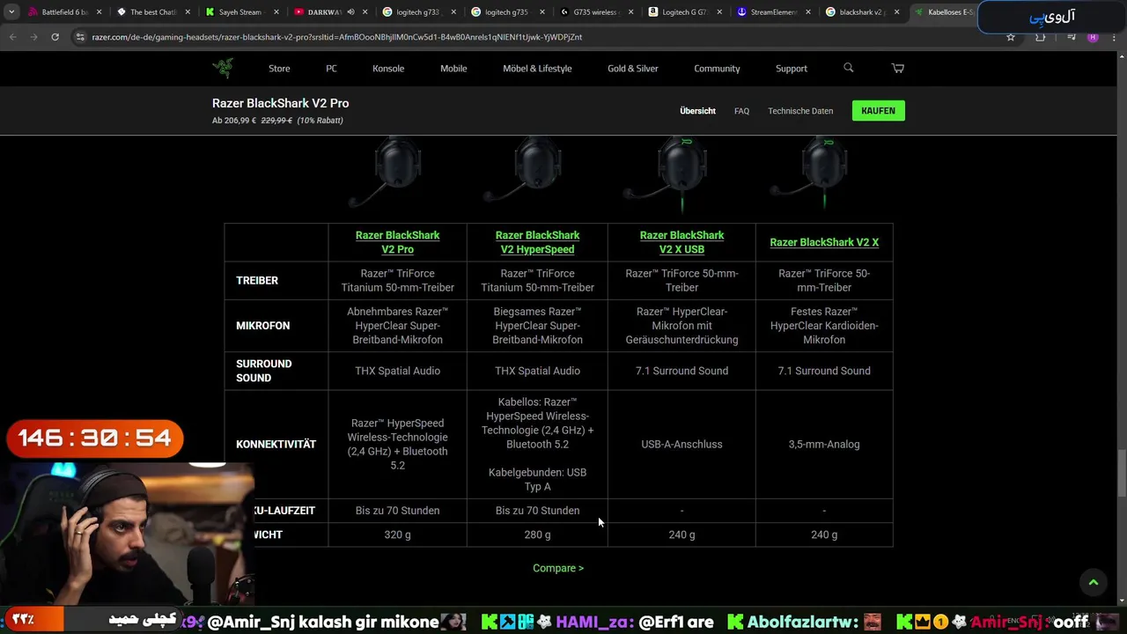Select the 320 g weight cell
This screenshot has width=1127, height=634.
(x=397, y=534)
